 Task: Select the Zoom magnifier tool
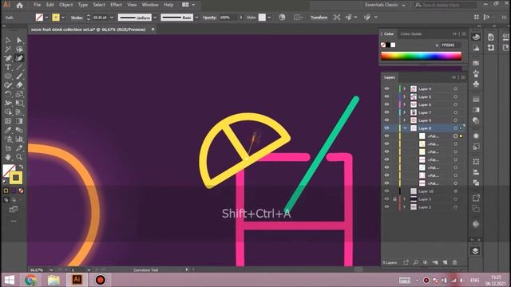click(x=19, y=157)
